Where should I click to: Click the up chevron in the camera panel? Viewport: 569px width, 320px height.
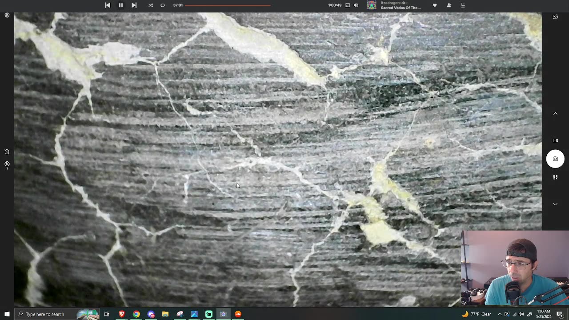click(x=555, y=114)
